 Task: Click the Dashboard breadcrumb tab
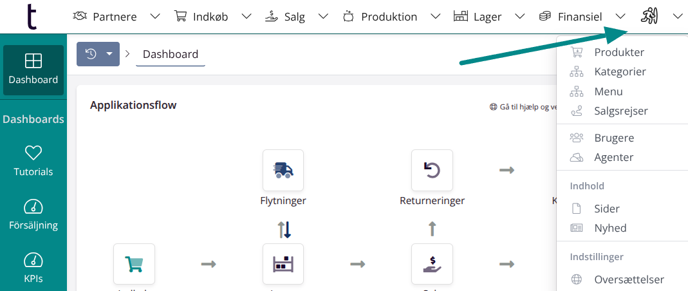[x=171, y=54]
